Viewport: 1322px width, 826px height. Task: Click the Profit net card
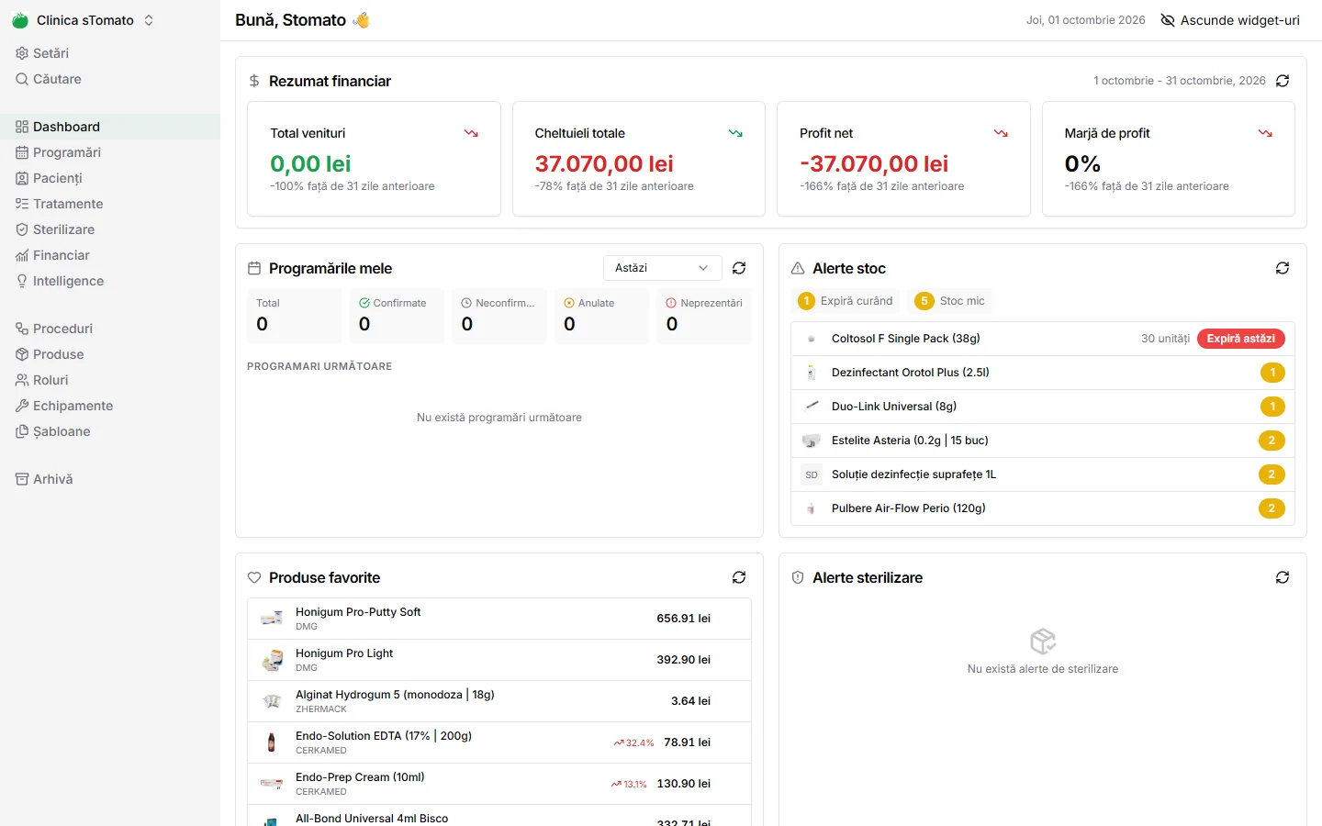coord(903,159)
